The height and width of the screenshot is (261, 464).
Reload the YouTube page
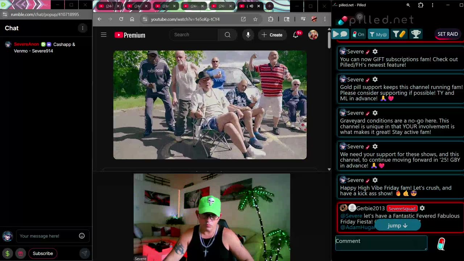pos(121,19)
